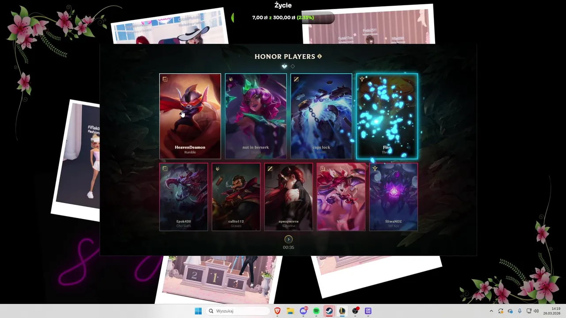Viewport: 566px width, 318px height.
Task: Honor HeavenDeamon's Rumble card
Action: 190,116
